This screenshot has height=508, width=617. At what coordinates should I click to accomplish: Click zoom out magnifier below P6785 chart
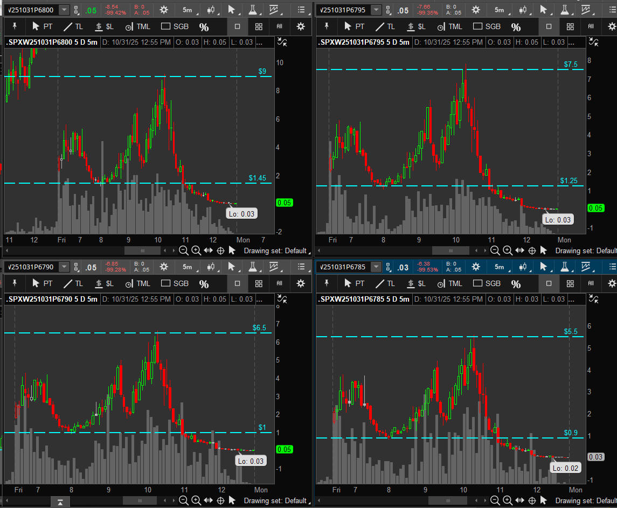pos(495,500)
